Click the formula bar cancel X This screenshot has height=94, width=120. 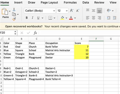(22, 33)
